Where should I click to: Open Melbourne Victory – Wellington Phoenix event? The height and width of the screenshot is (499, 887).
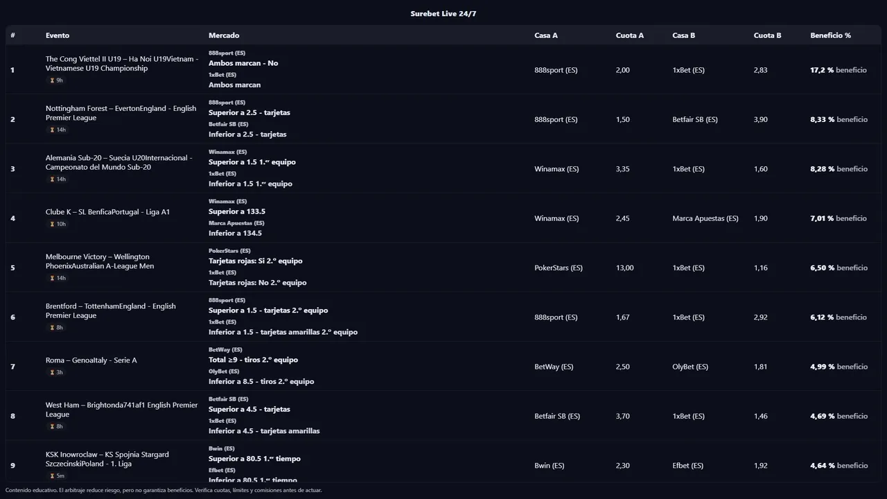(99, 261)
